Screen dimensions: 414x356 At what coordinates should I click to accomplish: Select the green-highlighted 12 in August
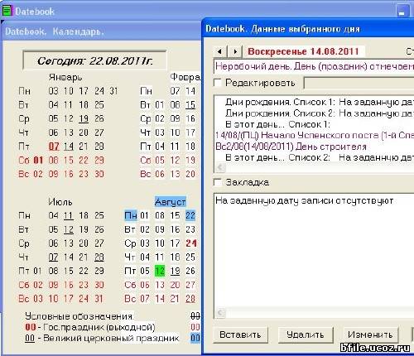pos(160,271)
